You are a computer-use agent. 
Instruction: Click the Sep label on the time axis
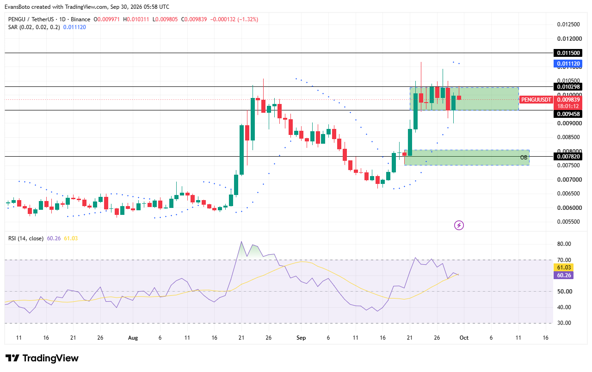(x=301, y=338)
